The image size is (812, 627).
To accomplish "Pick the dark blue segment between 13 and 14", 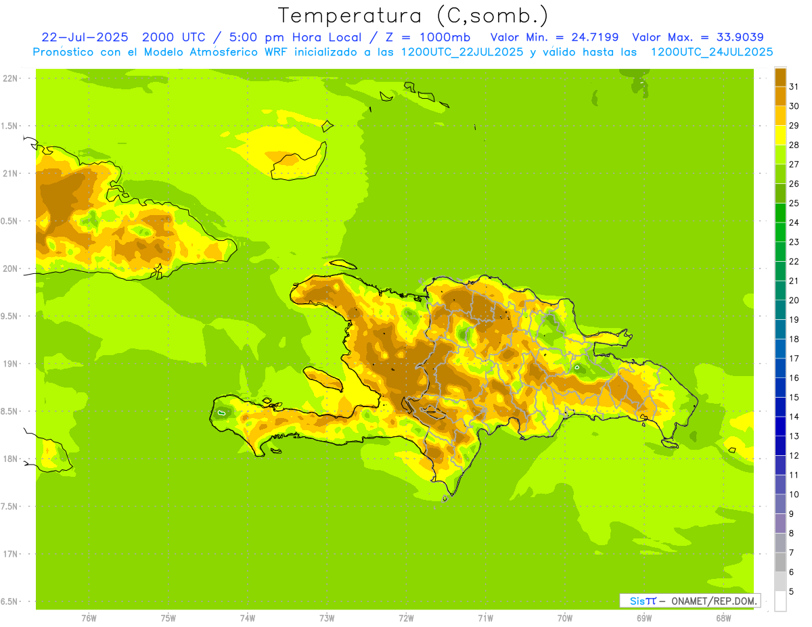I will (x=780, y=426).
